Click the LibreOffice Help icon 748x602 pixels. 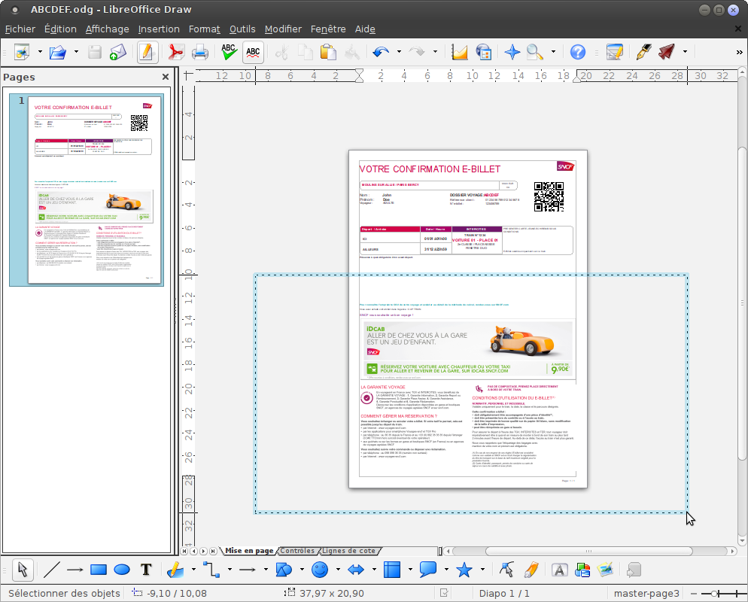578,52
